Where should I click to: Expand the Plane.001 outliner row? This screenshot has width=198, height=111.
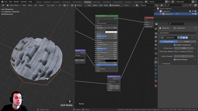(x=161, y=14)
